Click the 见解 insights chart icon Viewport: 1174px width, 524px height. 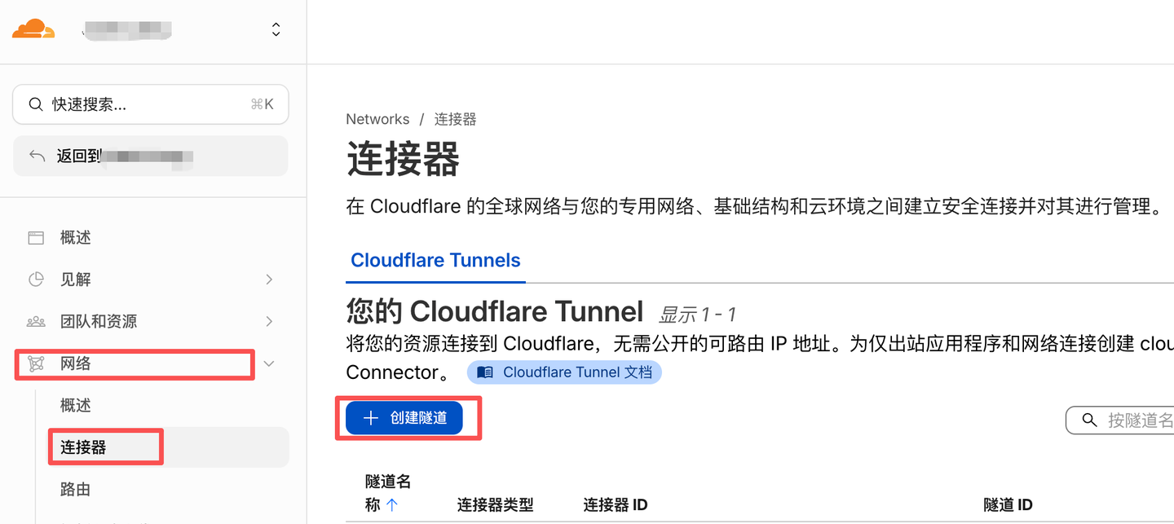tap(36, 280)
